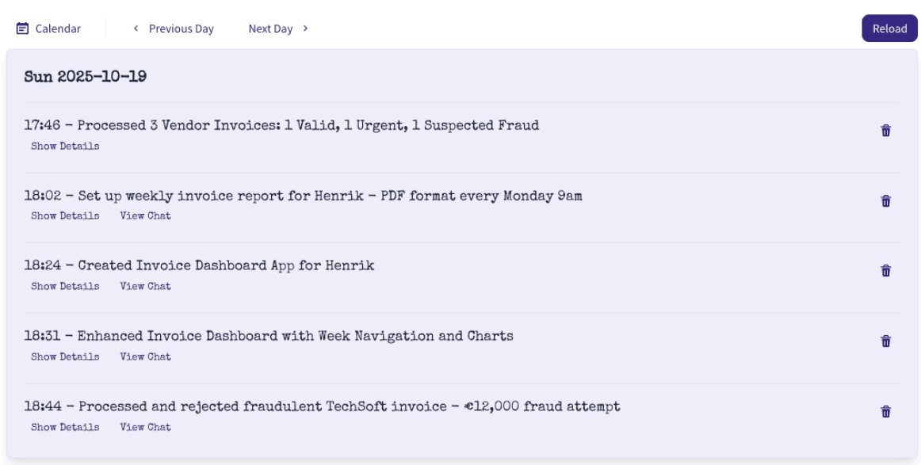
Task: Expand Show Details for the 17:46 entry
Action: tap(65, 146)
